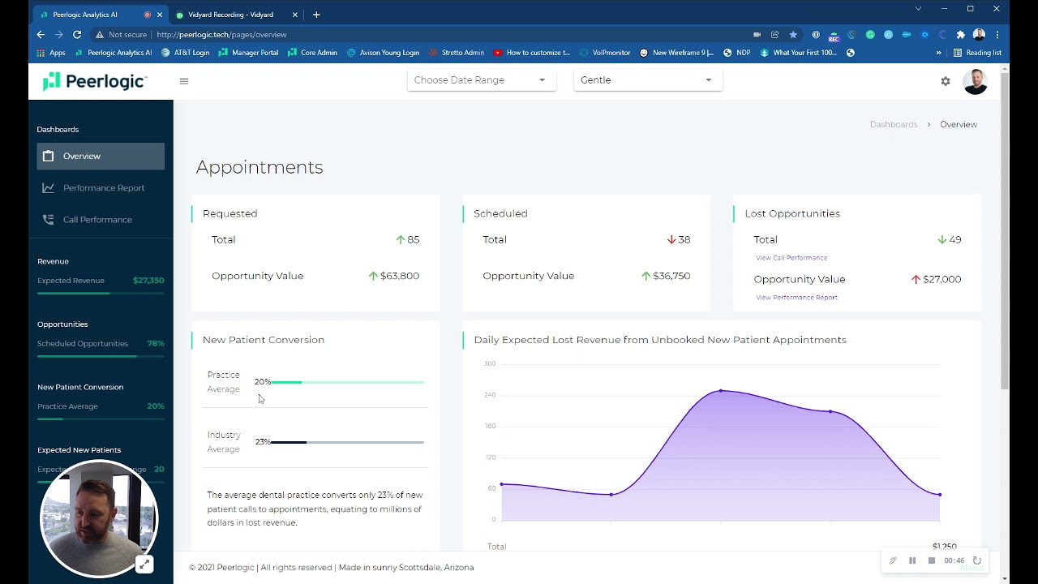Click Not secure site info warning
1038x584 pixels.
click(x=121, y=35)
